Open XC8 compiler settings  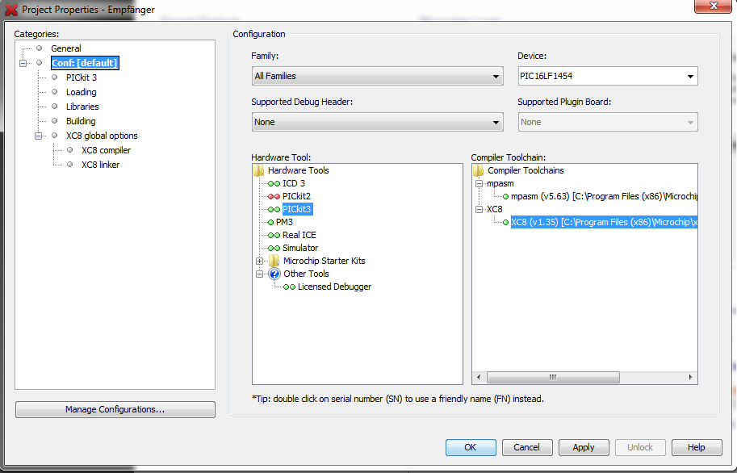tap(106, 150)
